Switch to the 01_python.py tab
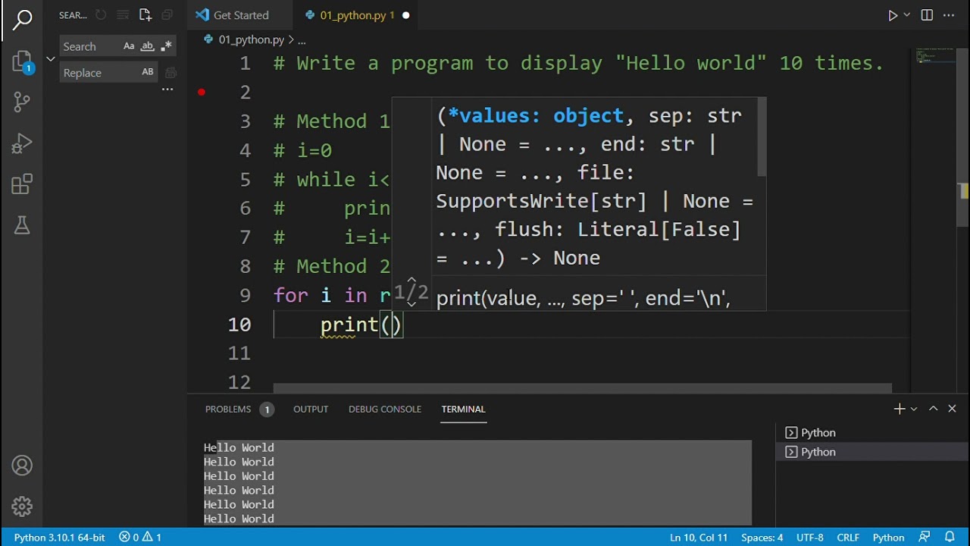Screen dimensions: 970x546 (357, 15)
